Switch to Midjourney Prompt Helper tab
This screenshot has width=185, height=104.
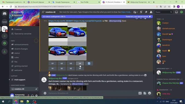click(x=138, y=2)
